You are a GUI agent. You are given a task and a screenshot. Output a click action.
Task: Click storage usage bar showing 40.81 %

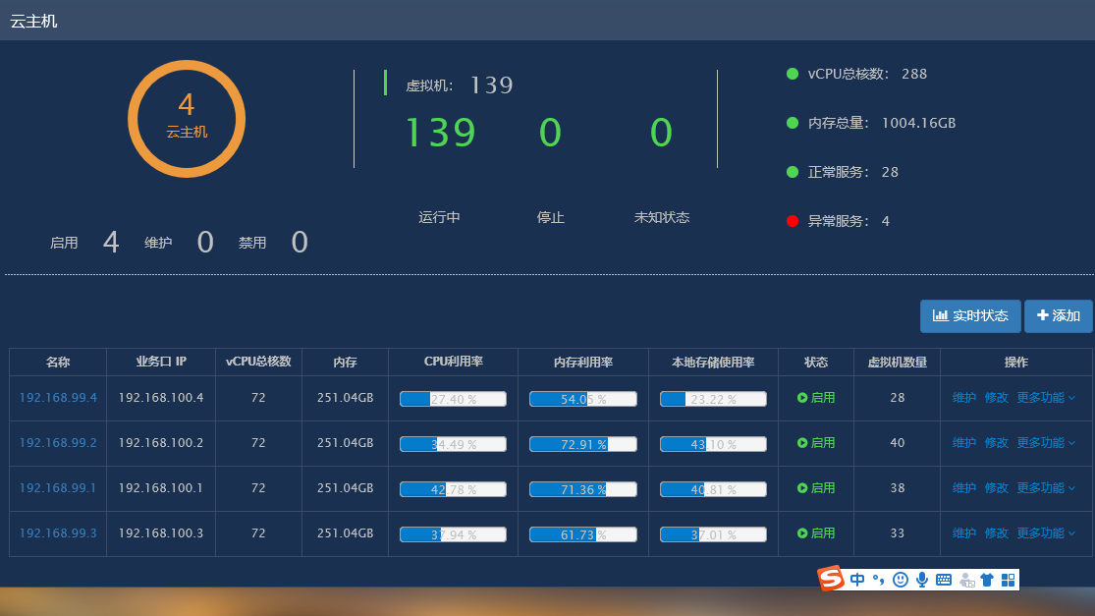point(713,489)
